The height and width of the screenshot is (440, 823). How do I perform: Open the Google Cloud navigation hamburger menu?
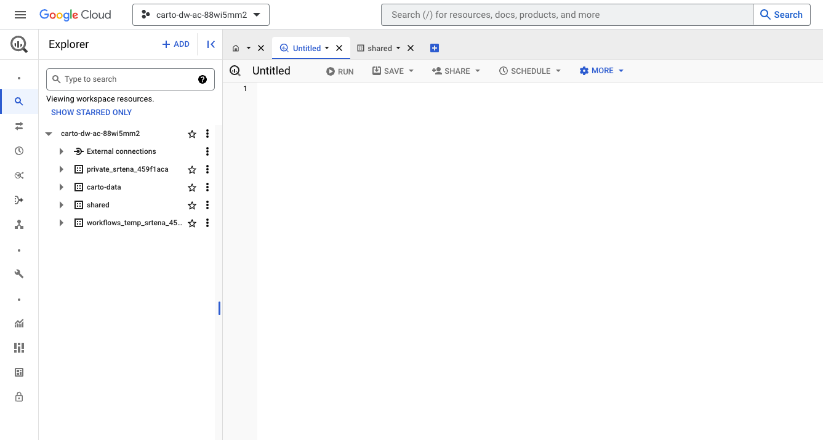click(x=20, y=15)
